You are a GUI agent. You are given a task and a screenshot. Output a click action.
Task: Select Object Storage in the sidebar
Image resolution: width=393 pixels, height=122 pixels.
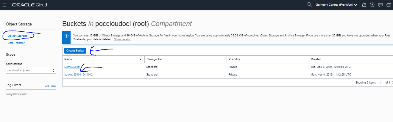tap(18, 36)
